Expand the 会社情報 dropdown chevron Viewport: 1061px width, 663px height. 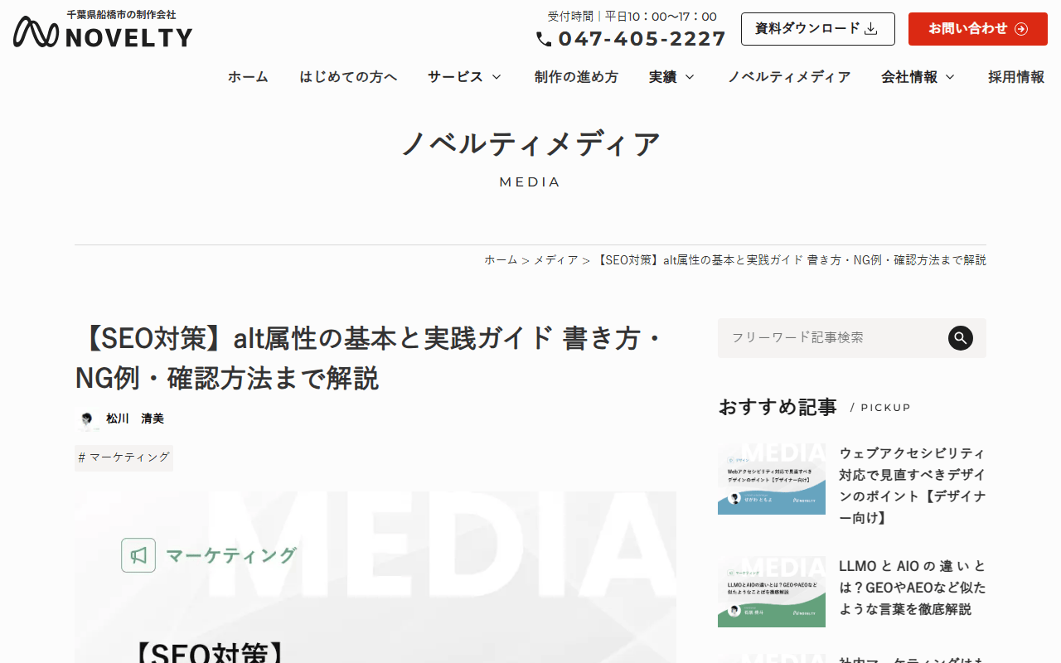click(950, 77)
